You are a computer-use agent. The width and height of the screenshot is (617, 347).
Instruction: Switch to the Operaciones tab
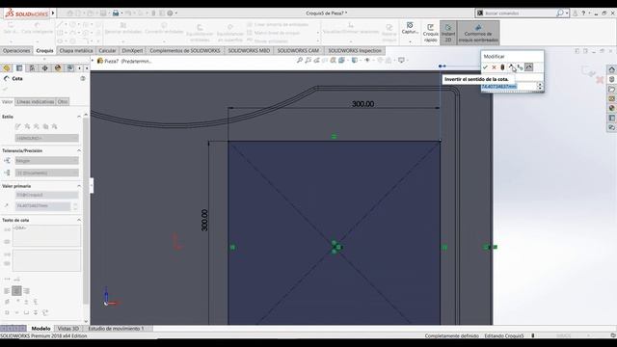[x=16, y=51]
